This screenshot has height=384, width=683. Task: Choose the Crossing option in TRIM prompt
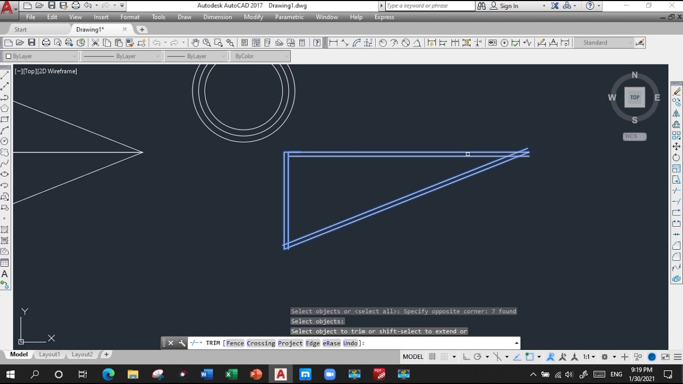click(261, 343)
